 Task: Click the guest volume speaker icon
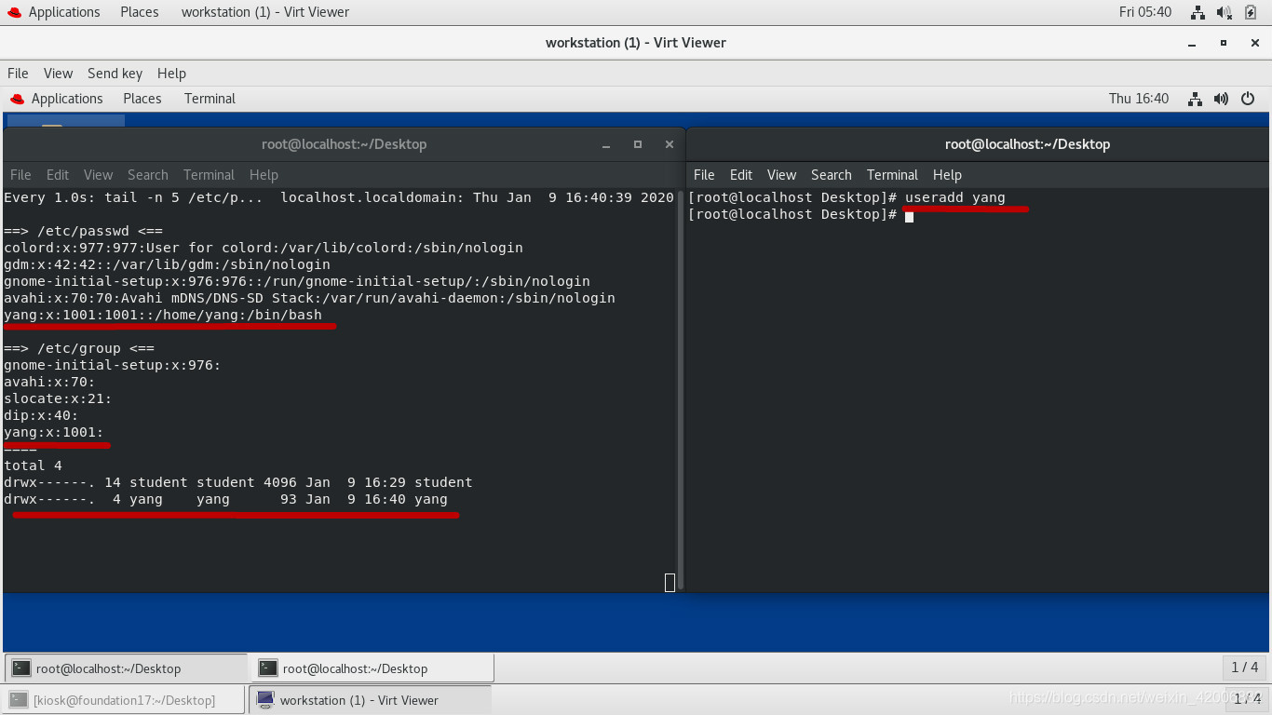[x=1222, y=99]
